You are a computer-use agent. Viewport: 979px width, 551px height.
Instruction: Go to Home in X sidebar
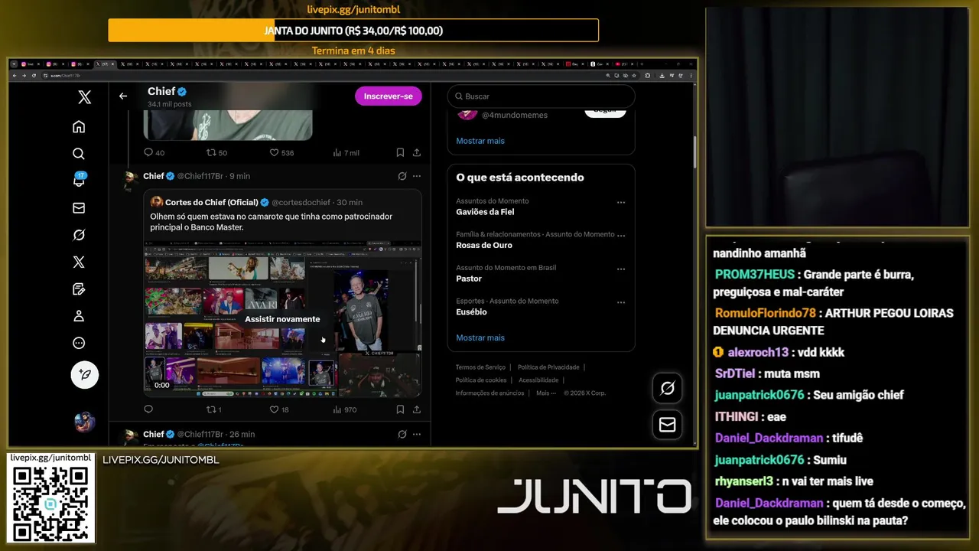pos(79,127)
